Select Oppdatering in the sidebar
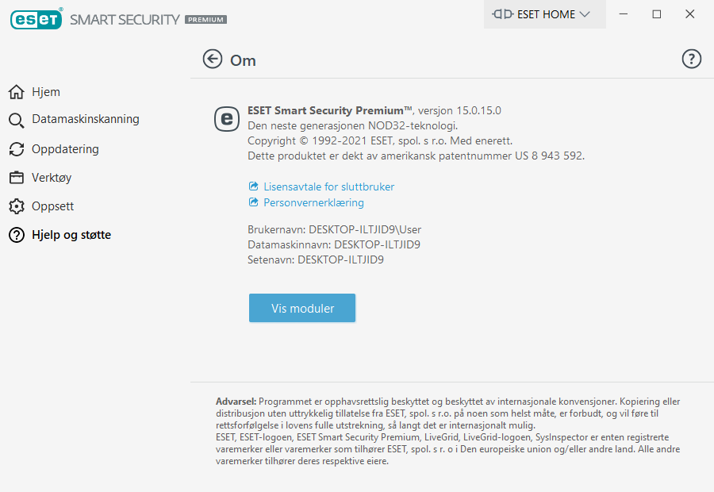Viewport: 714px width, 492px height. pyautogui.click(x=65, y=149)
